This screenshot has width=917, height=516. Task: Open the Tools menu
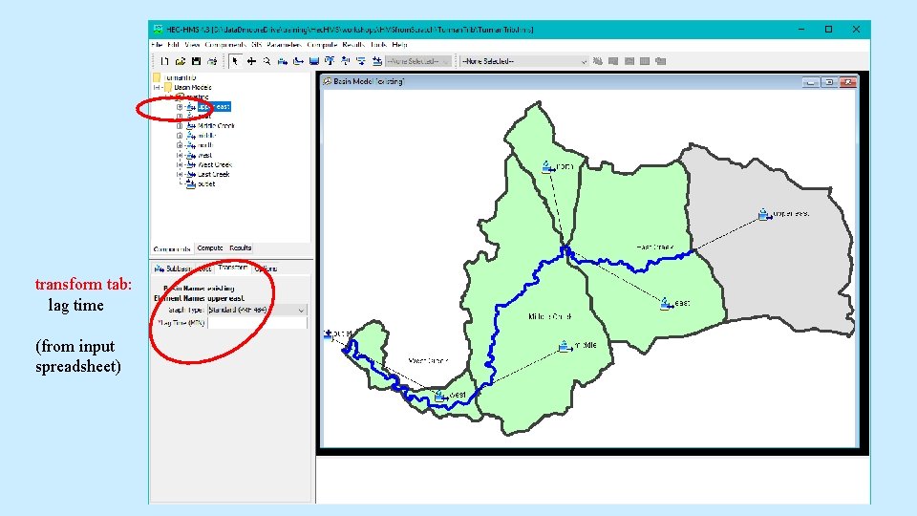point(378,45)
